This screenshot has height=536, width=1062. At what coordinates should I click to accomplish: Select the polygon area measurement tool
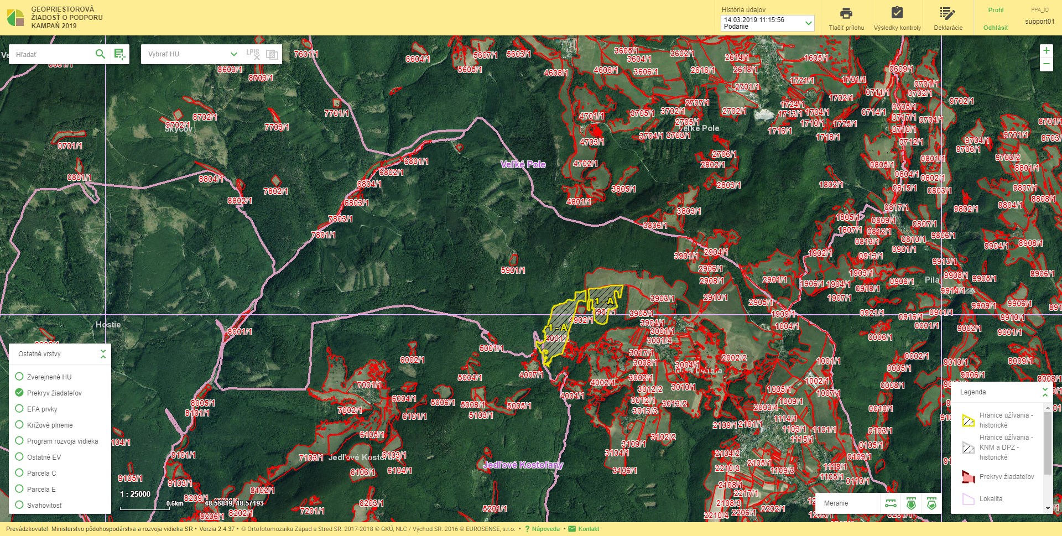pyautogui.click(x=911, y=503)
